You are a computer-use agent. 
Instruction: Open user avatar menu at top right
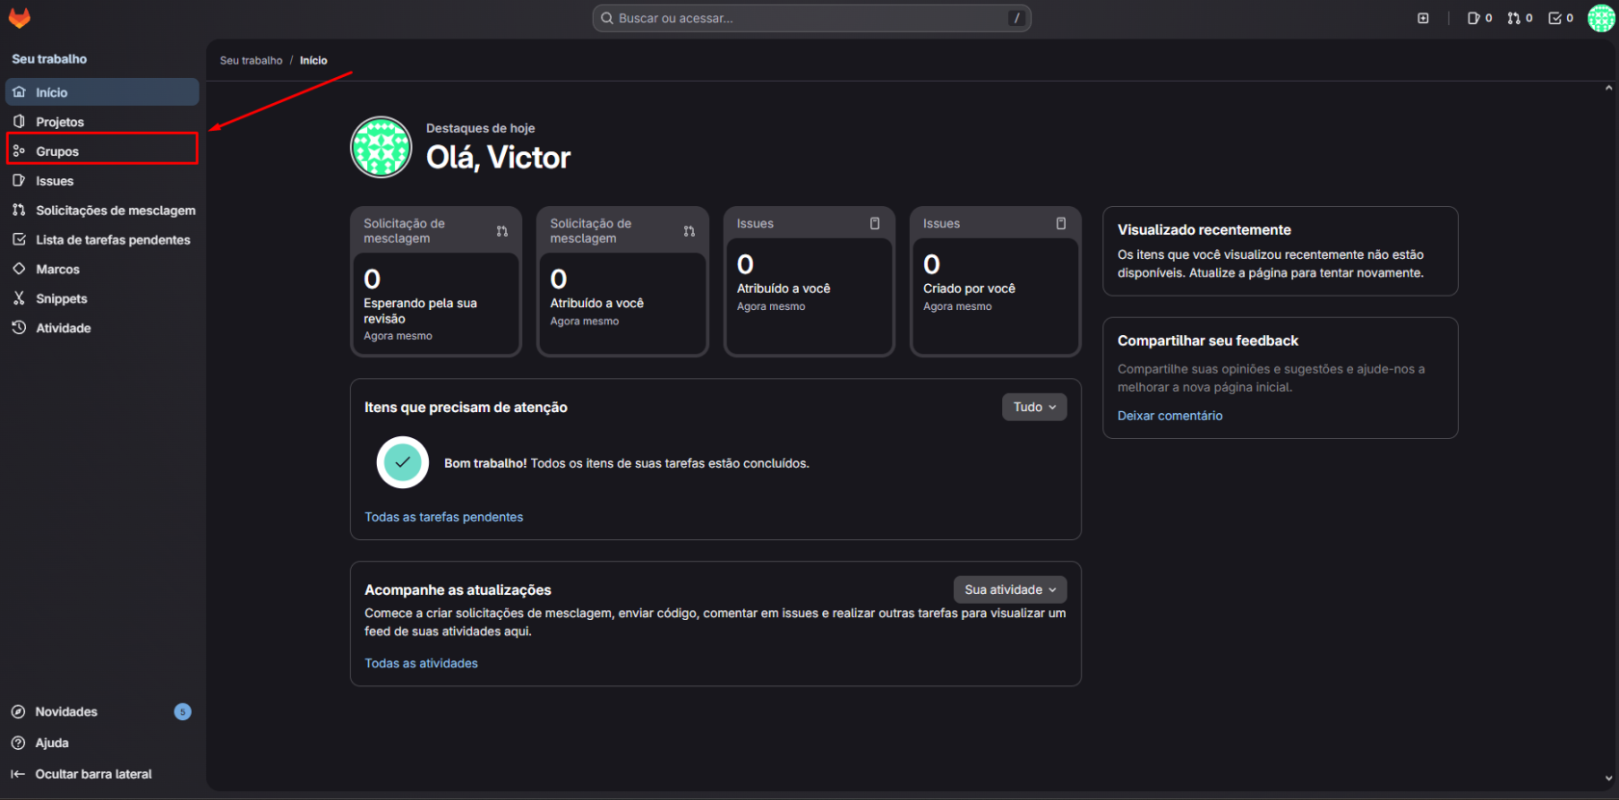point(1601,18)
